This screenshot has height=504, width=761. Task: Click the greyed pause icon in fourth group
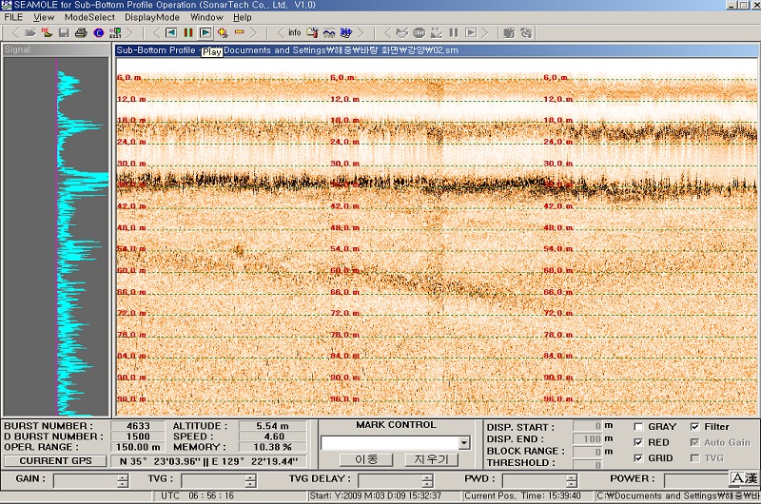[x=454, y=32]
